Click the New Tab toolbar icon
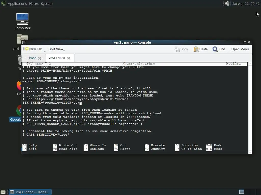This screenshot has height=195, width=261. coord(26,49)
